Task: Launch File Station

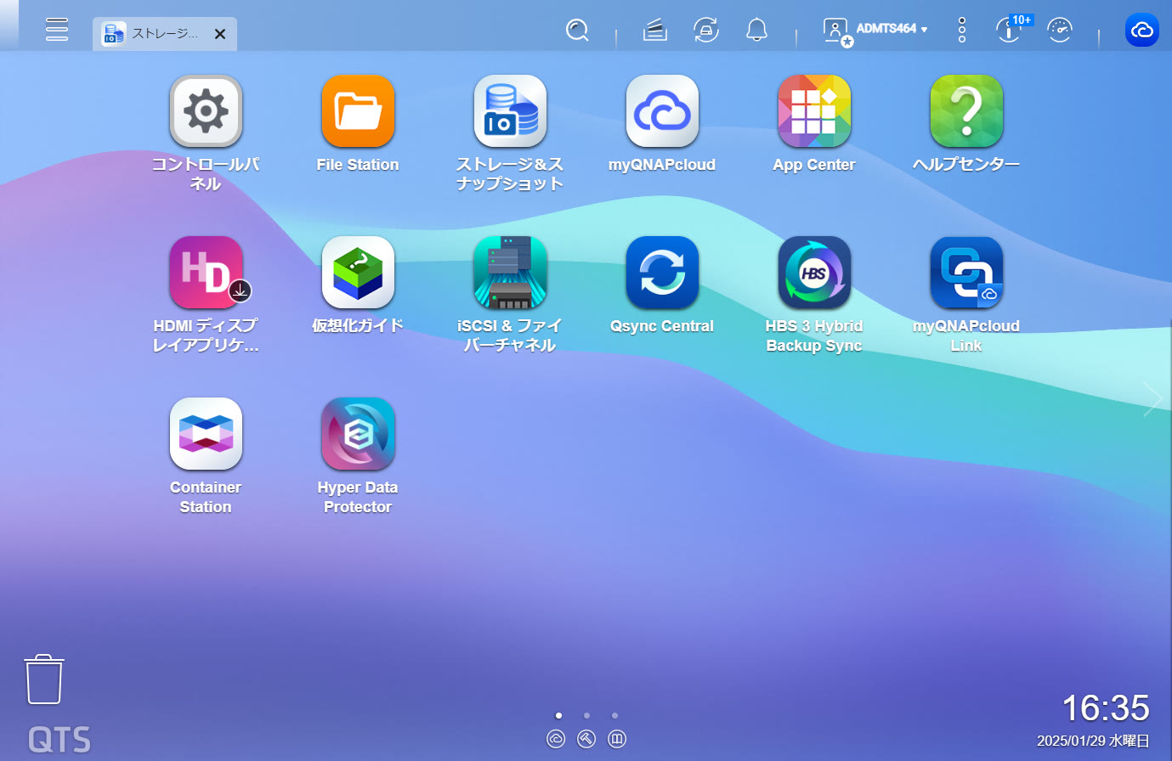Action: 358,111
